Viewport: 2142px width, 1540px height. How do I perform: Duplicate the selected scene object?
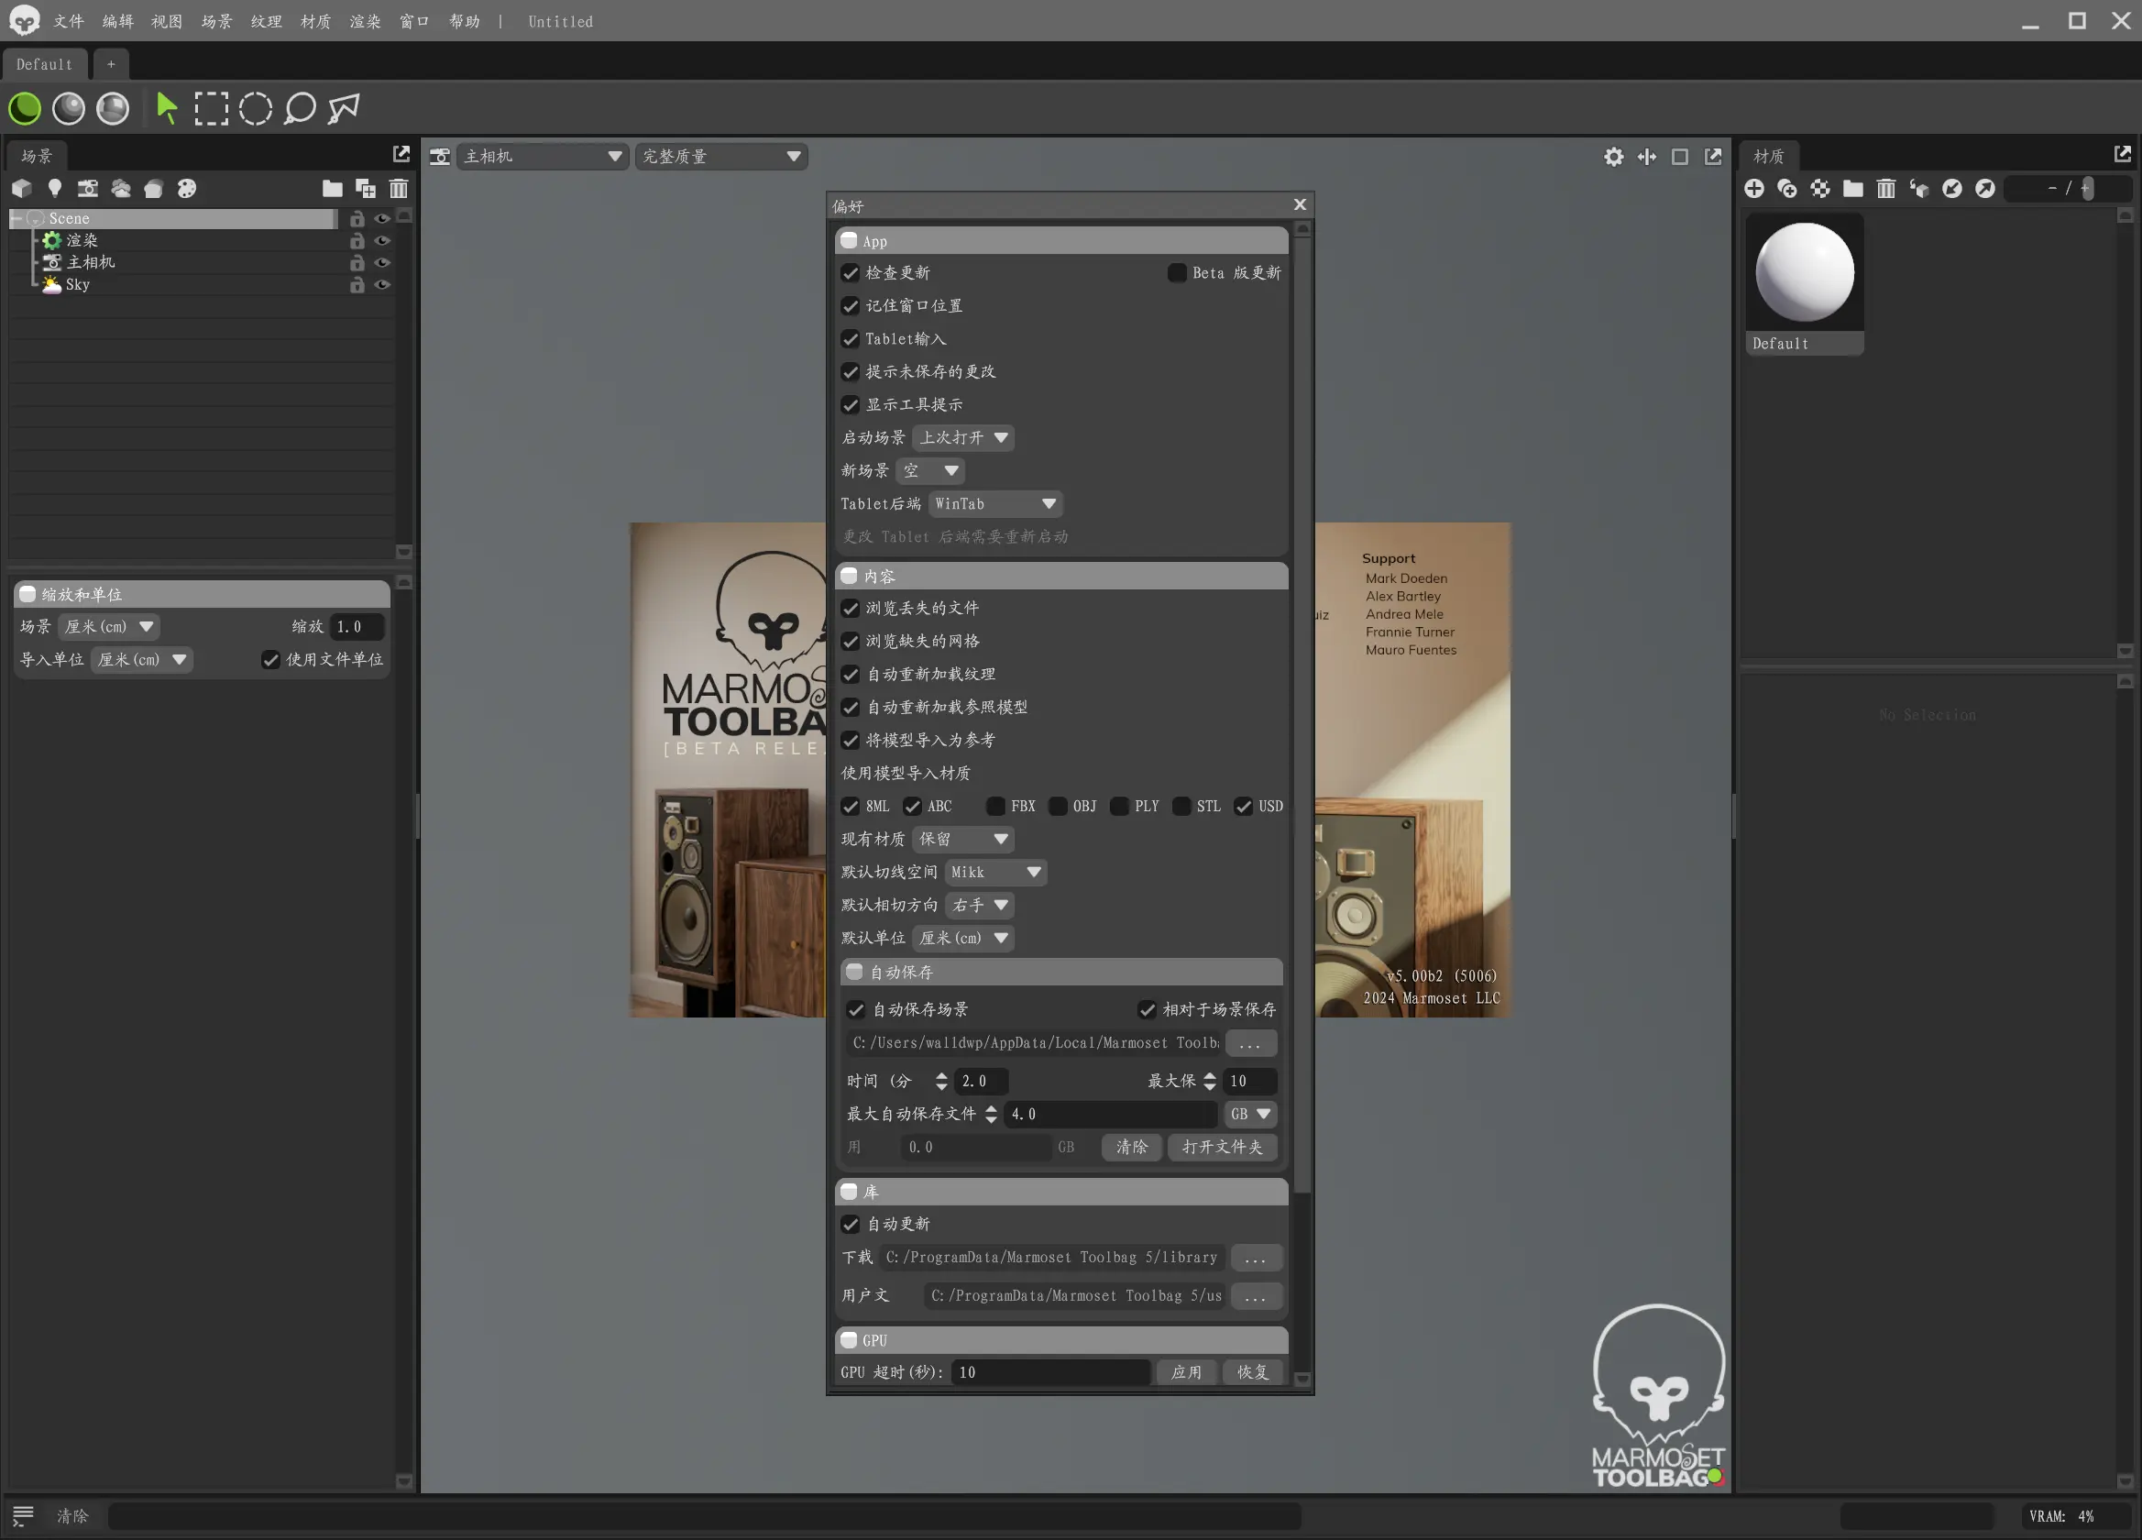tap(366, 189)
